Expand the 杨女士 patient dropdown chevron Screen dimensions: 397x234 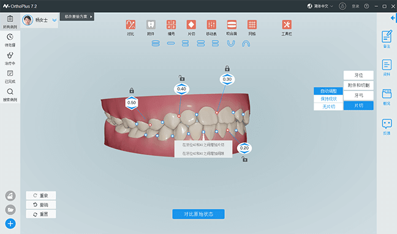pyautogui.click(x=55, y=20)
